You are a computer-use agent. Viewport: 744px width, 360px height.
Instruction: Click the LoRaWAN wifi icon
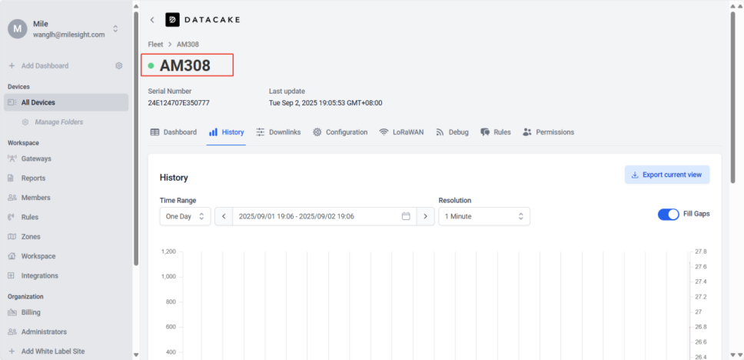(384, 132)
